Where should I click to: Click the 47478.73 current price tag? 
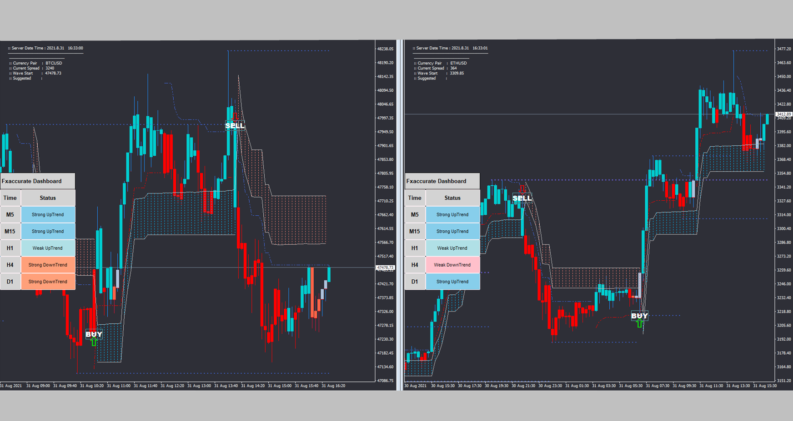[x=385, y=268]
